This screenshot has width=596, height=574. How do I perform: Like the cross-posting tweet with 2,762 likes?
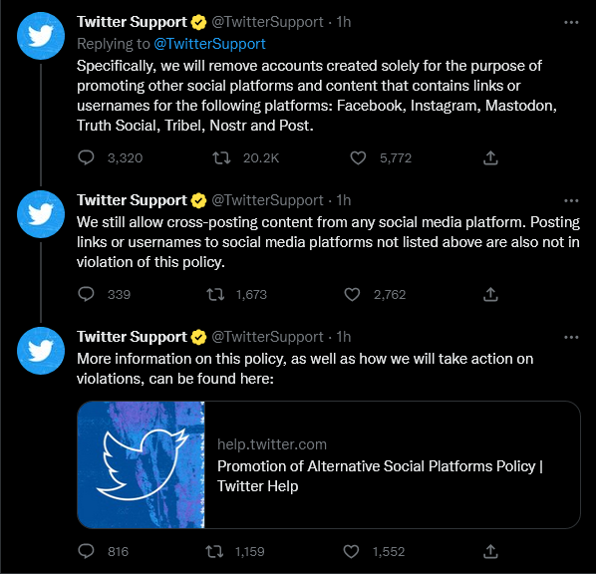click(352, 294)
